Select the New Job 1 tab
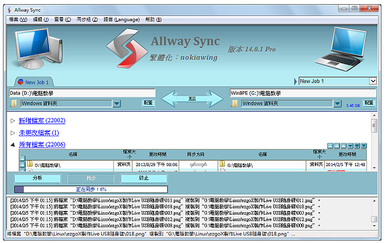 click(34, 82)
